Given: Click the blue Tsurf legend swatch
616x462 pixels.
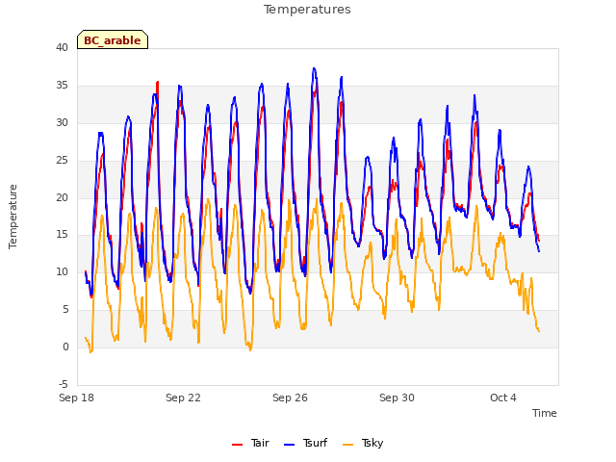Looking at the screenshot, I should [289, 445].
